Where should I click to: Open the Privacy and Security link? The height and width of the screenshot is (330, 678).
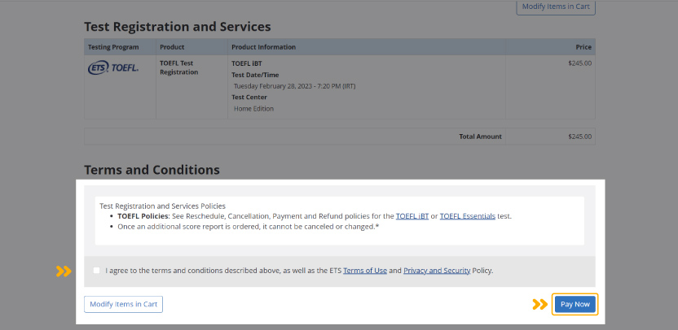437,271
